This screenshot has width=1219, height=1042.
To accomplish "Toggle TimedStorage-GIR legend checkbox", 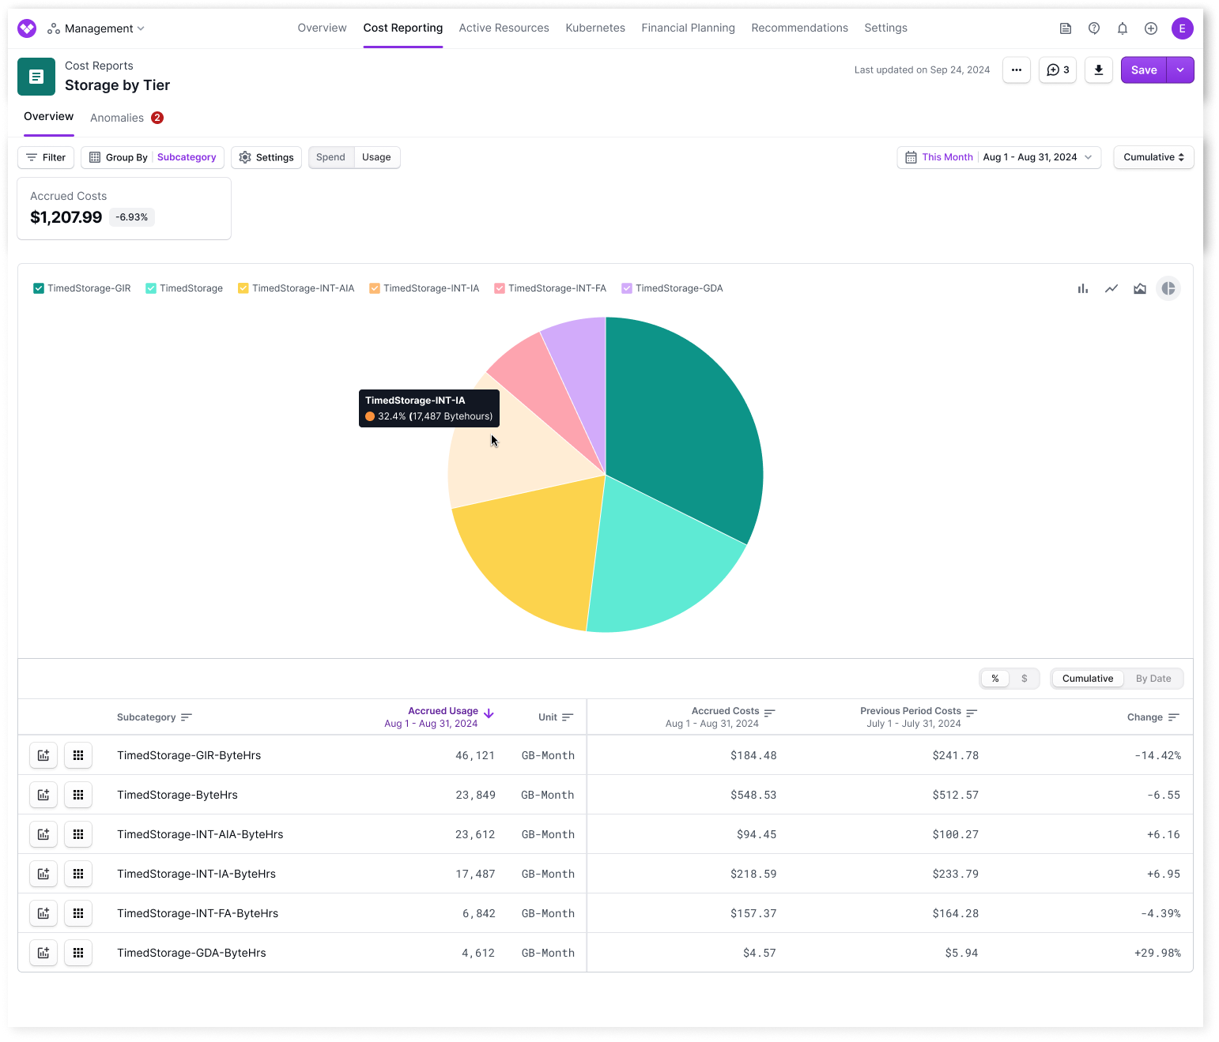I will click(x=39, y=288).
